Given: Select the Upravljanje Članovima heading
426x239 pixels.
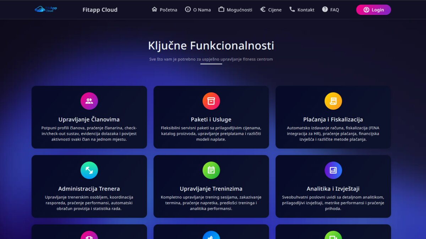Looking at the screenshot, I should [89, 120].
